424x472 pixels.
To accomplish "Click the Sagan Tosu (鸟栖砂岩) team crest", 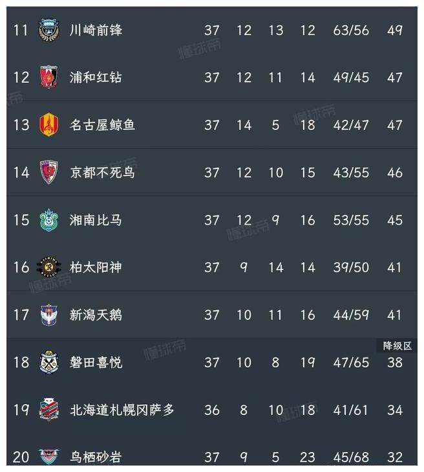I will pyautogui.click(x=48, y=457).
